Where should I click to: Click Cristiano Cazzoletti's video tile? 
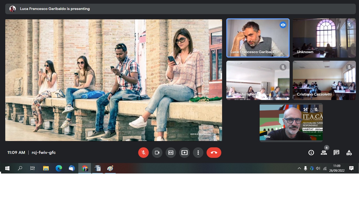[324, 80]
